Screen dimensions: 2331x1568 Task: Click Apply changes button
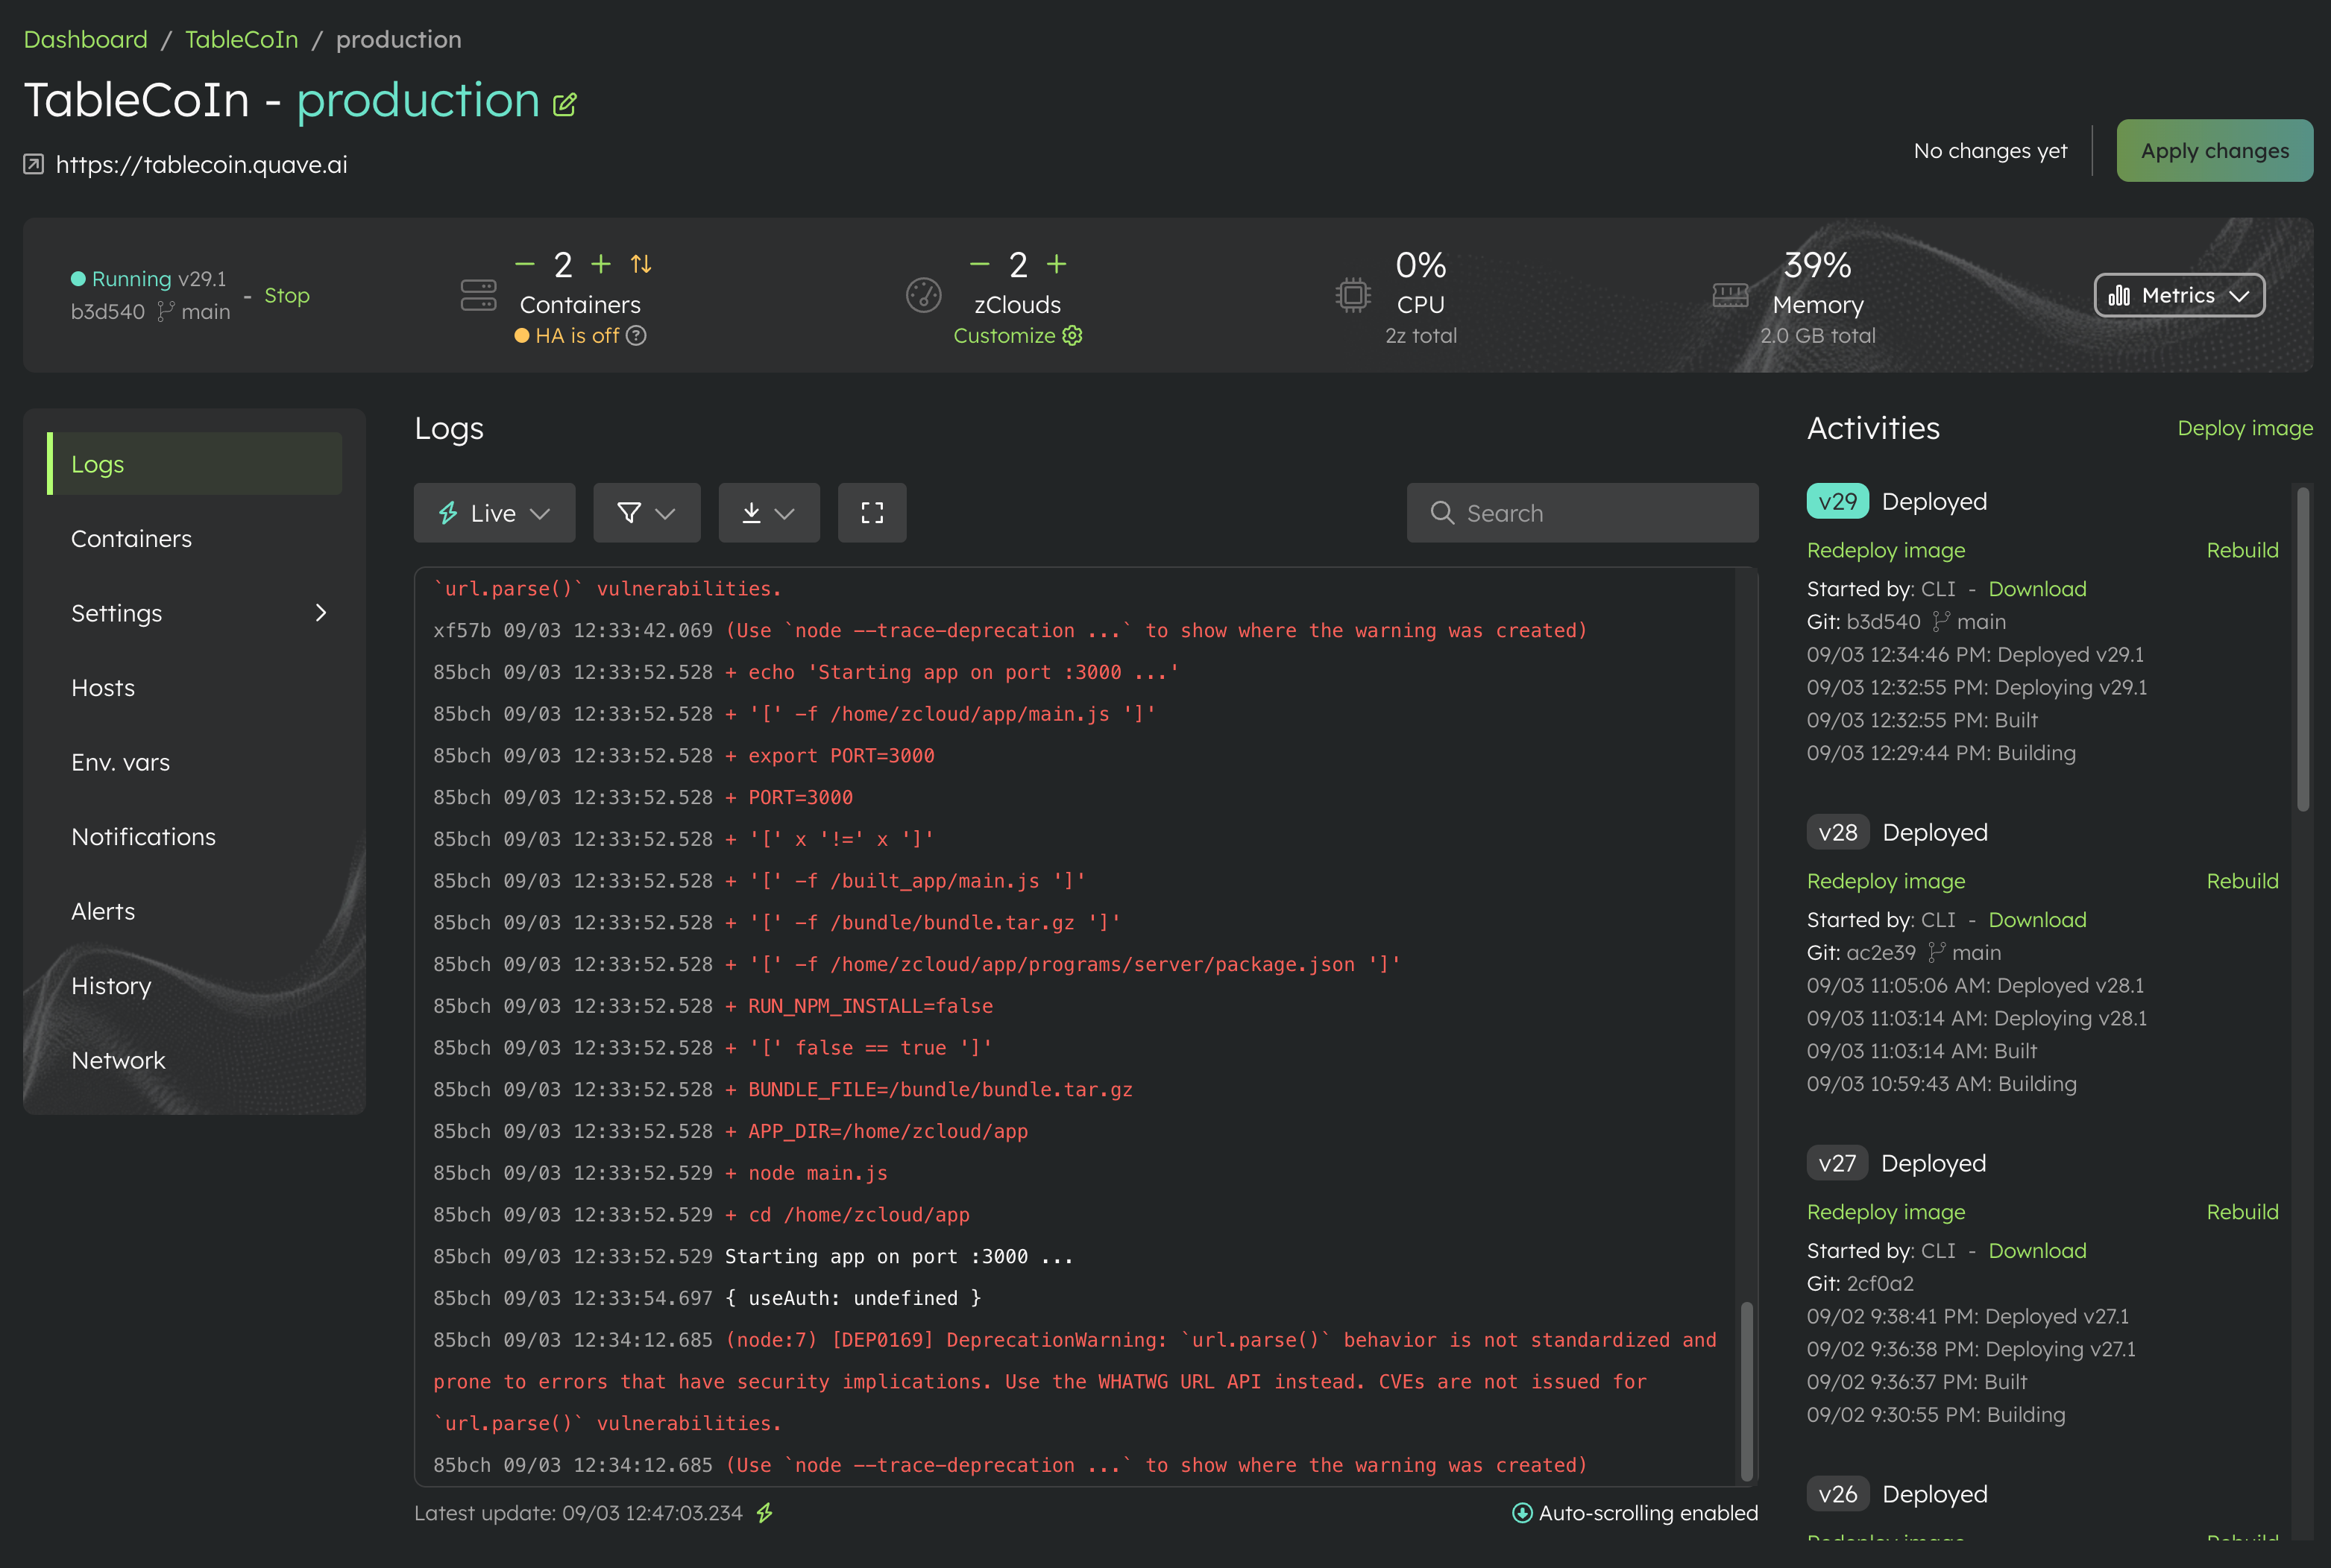pos(2214,151)
